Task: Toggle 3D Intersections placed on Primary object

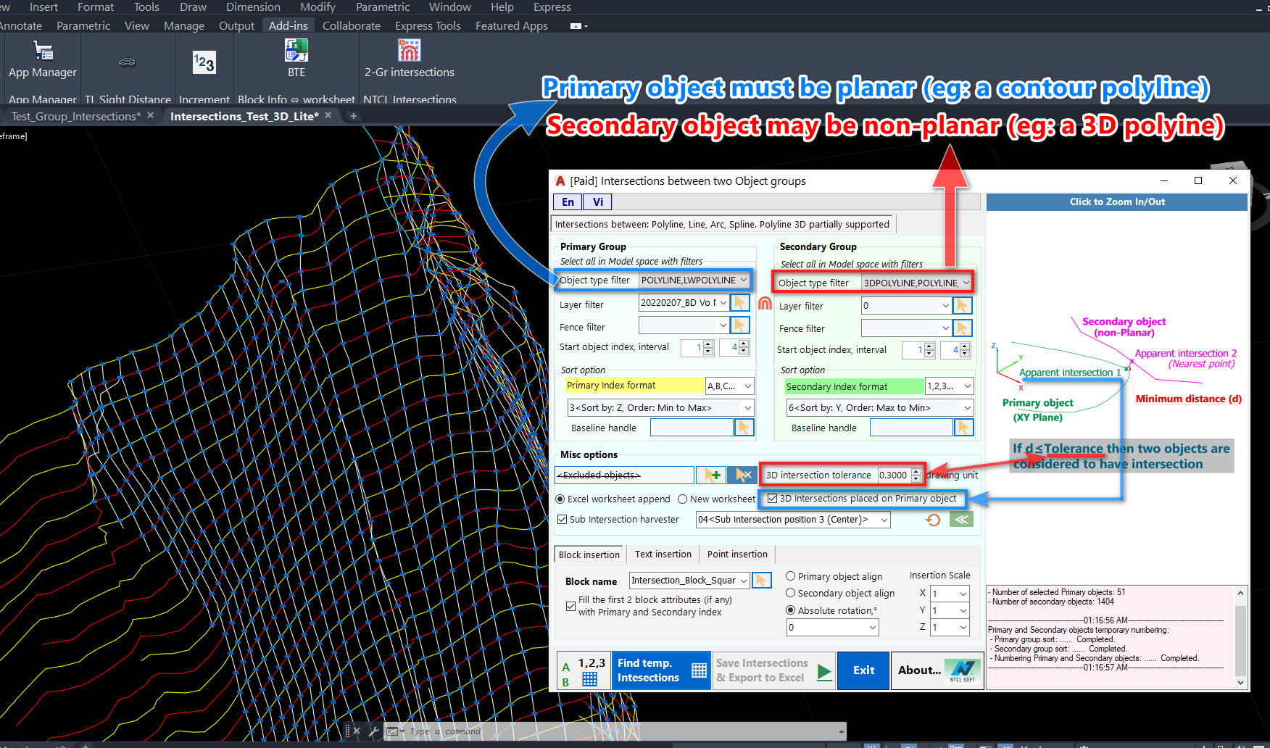Action: (x=773, y=499)
